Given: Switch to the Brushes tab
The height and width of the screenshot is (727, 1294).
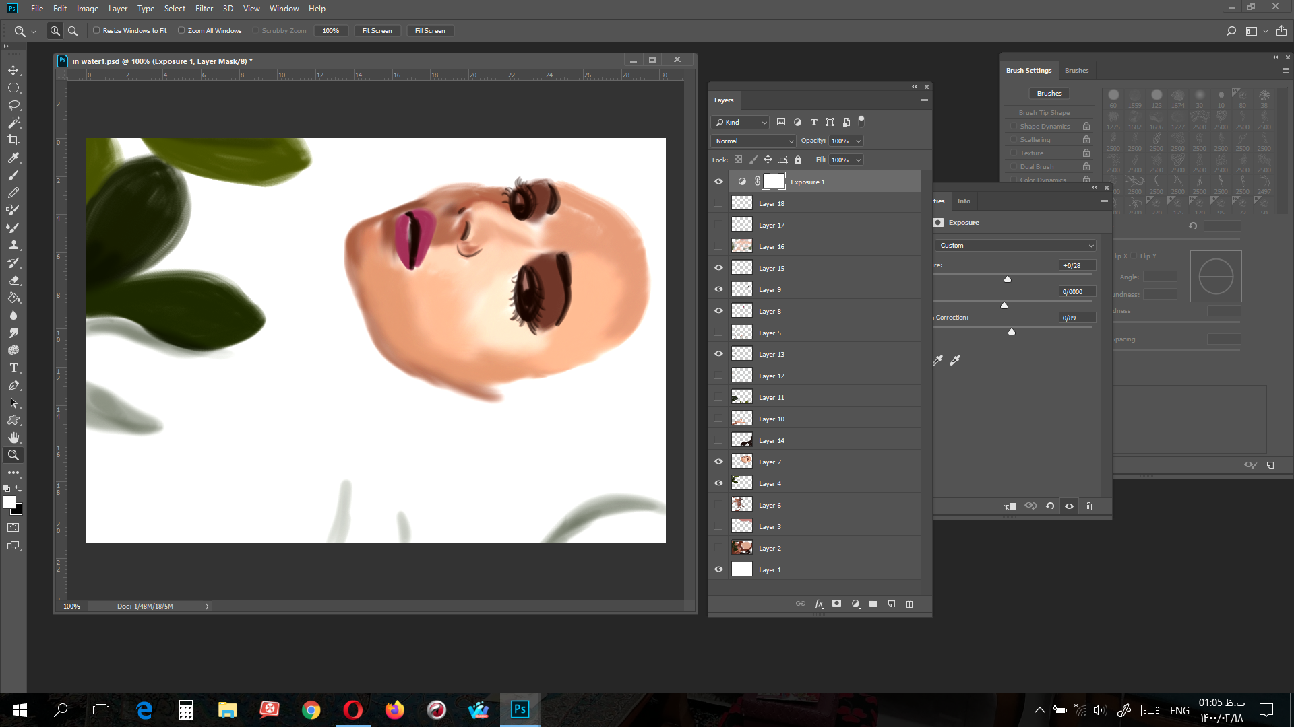Looking at the screenshot, I should 1076,70.
